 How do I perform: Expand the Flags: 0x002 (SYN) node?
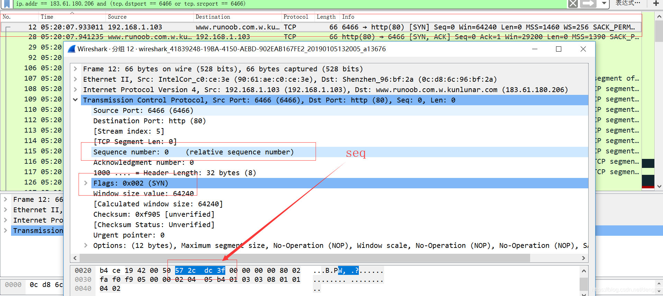click(86, 183)
